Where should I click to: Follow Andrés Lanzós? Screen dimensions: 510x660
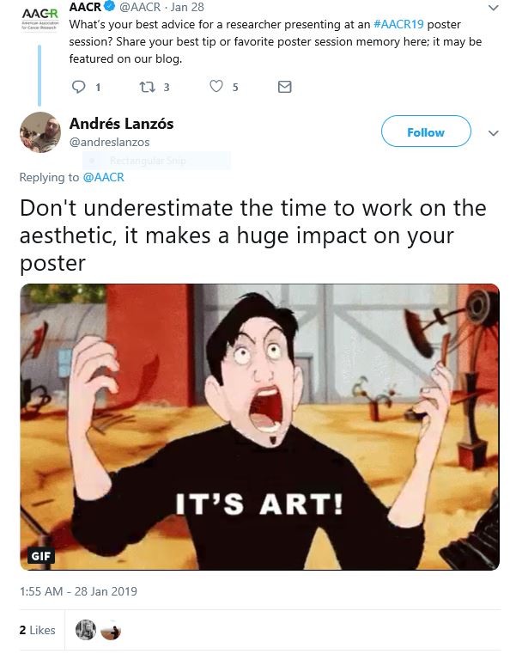pos(426,131)
